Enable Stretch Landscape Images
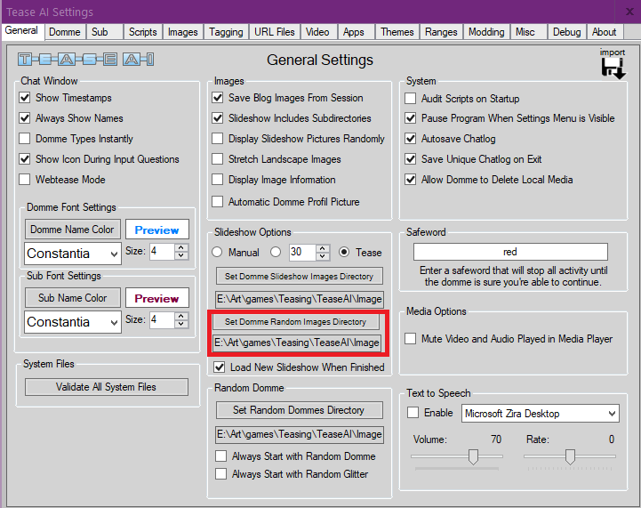The width and height of the screenshot is (641, 508). (x=218, y=158)
